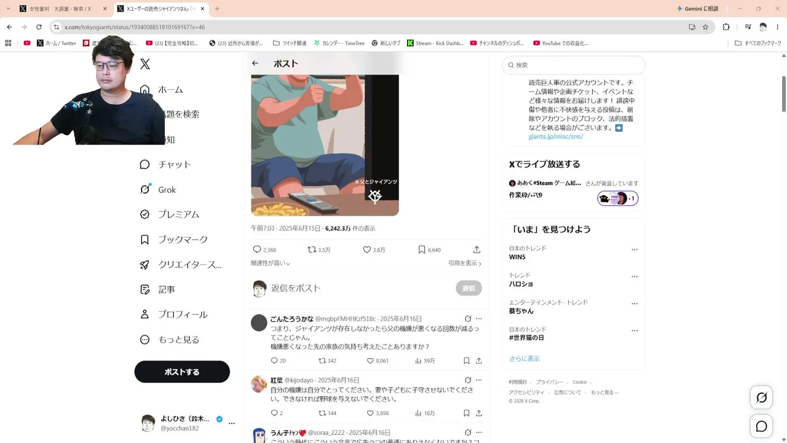
Task: Click the X logo in the sidebar
Action: [145, 63]
